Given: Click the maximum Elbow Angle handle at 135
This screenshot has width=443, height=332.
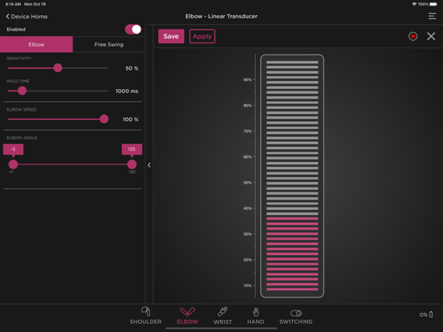Looking at the screenshot, I should 132,164.
